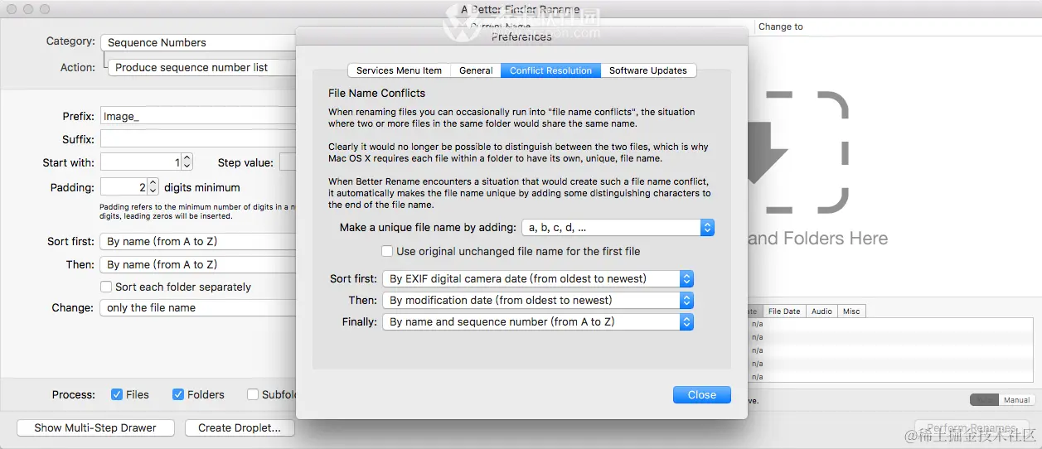Image resolution: width=1042 pixels, height=449 pixels.
Task: Click the Create Droplet button
Action: click(240, 428)
